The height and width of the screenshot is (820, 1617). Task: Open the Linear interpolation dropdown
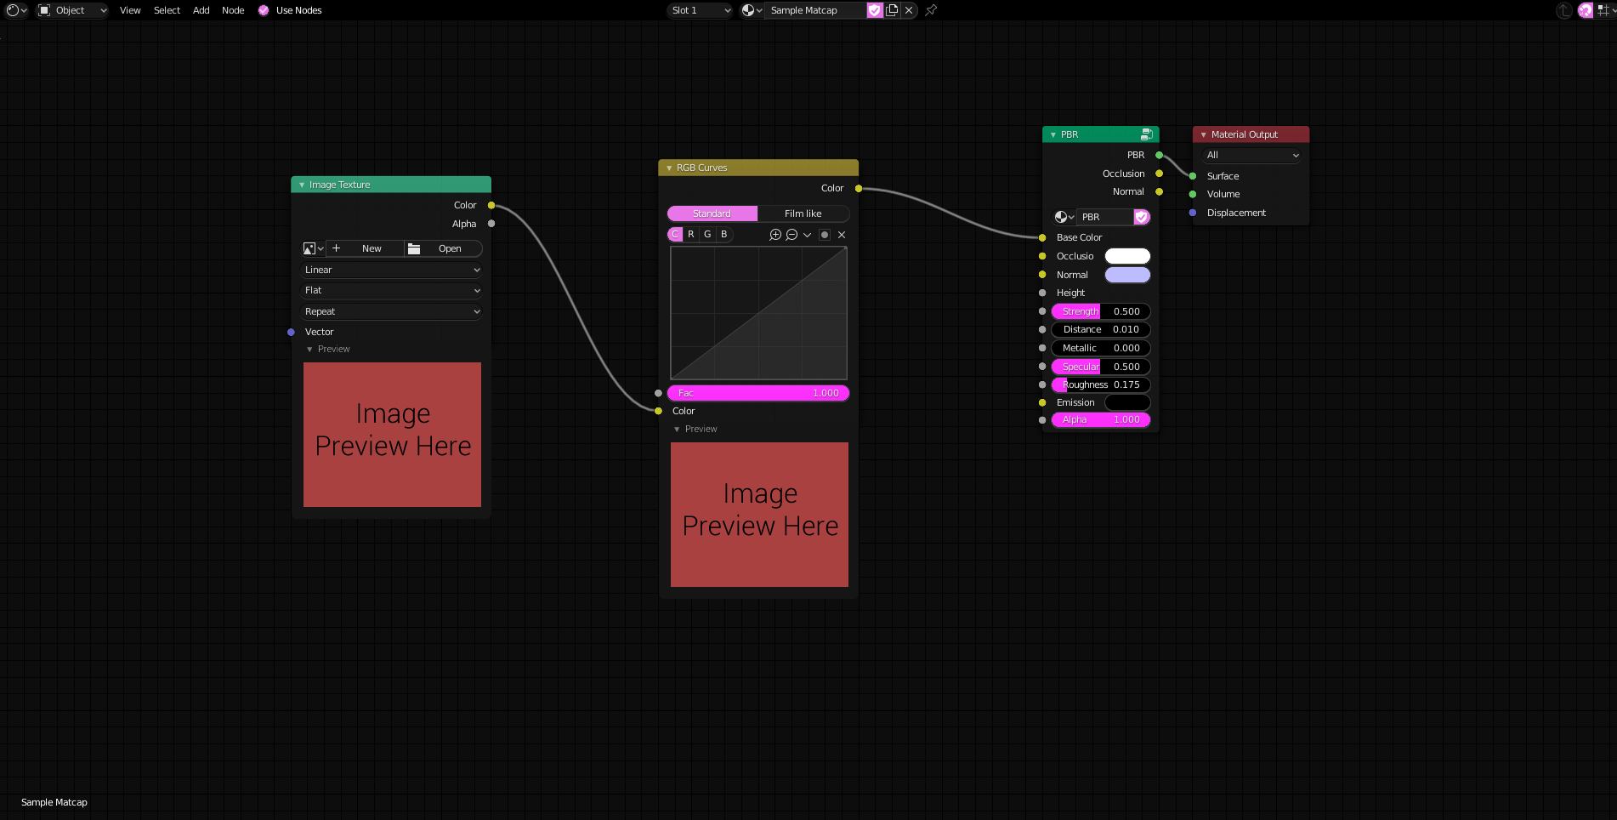tap(392, 270)
